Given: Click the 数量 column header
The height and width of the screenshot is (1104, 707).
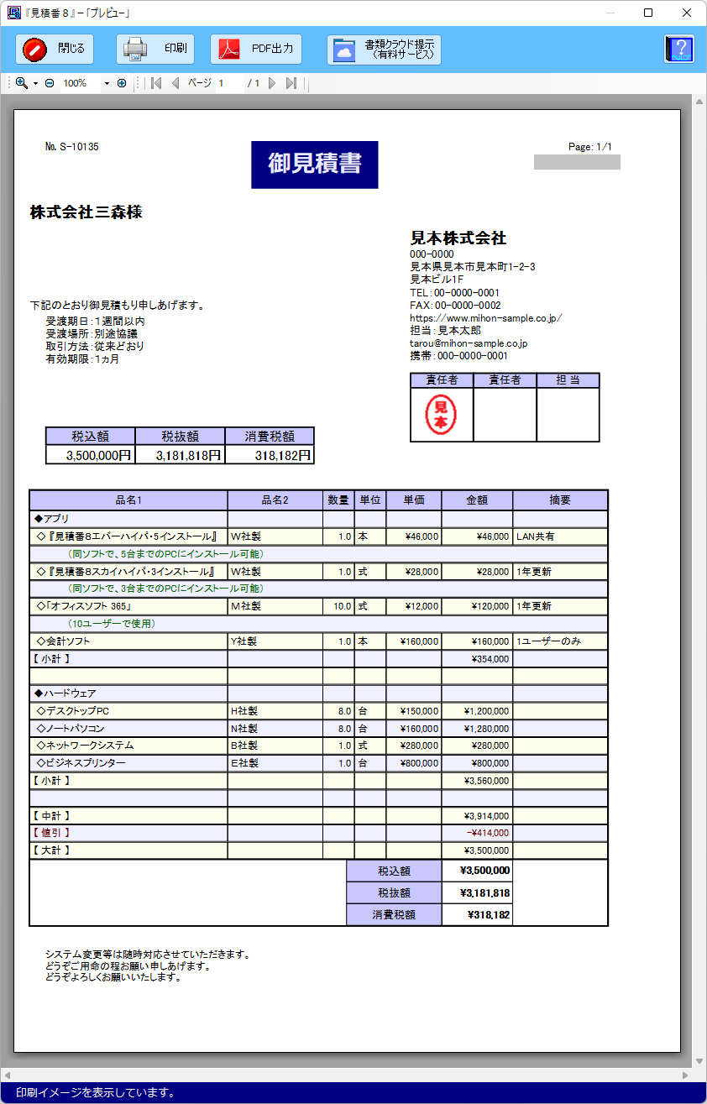Looking at the screenshot, I should click(x=338, y=500).
